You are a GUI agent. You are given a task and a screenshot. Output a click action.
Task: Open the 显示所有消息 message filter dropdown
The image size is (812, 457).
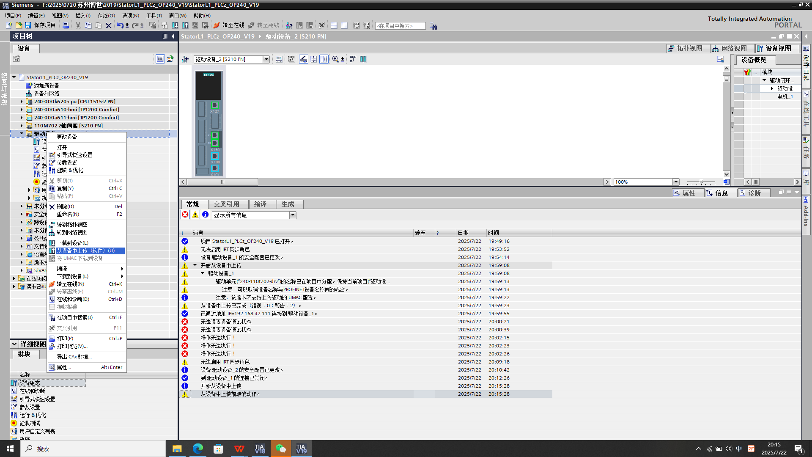(293, 215)
